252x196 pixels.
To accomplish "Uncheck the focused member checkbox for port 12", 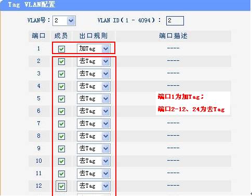I will coord(61,186).
